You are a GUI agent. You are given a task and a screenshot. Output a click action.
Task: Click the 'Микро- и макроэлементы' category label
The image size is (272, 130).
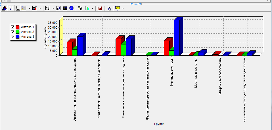click(220, 76)
